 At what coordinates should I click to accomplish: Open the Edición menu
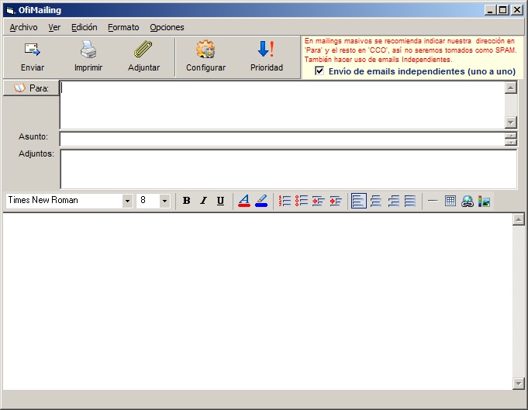point(85,27)
